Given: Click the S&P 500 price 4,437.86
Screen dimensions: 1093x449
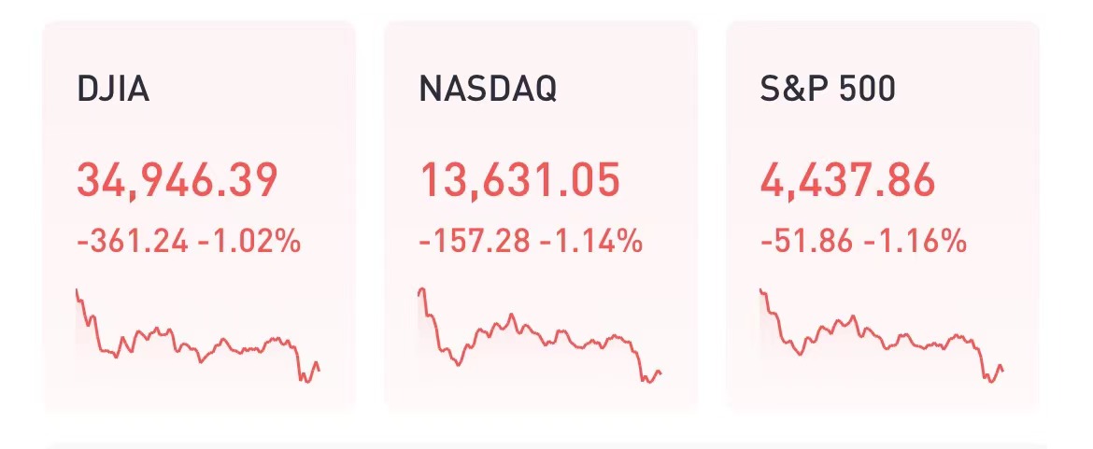Looking at the screenshot, I should pyautogui.click(x=847, y=180).
